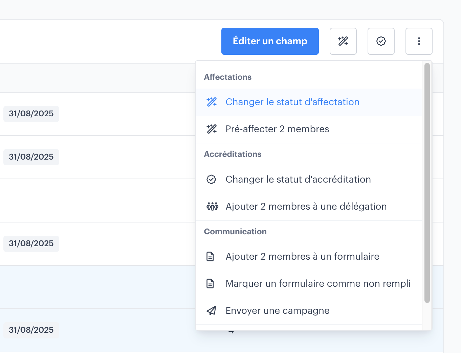Choose Marquer un formulaire comme non rempli
461x353 pixels.
(x=309, y=283)
